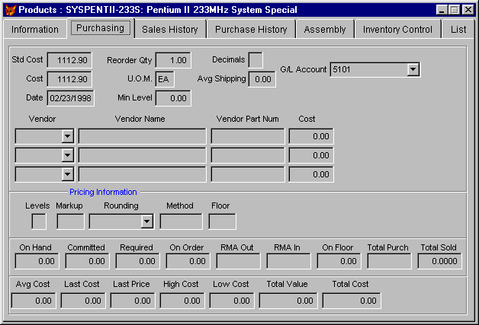
Task: Switch to the List tab
Action: pos(458,30)
